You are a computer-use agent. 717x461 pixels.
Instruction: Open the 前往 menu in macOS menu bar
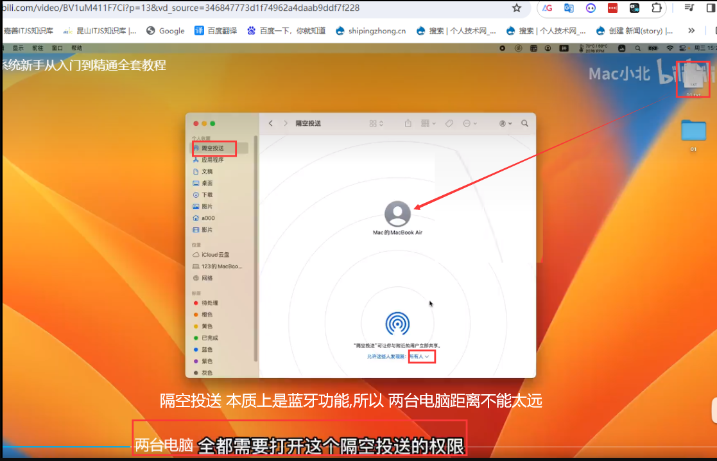(x=37, y=48)
